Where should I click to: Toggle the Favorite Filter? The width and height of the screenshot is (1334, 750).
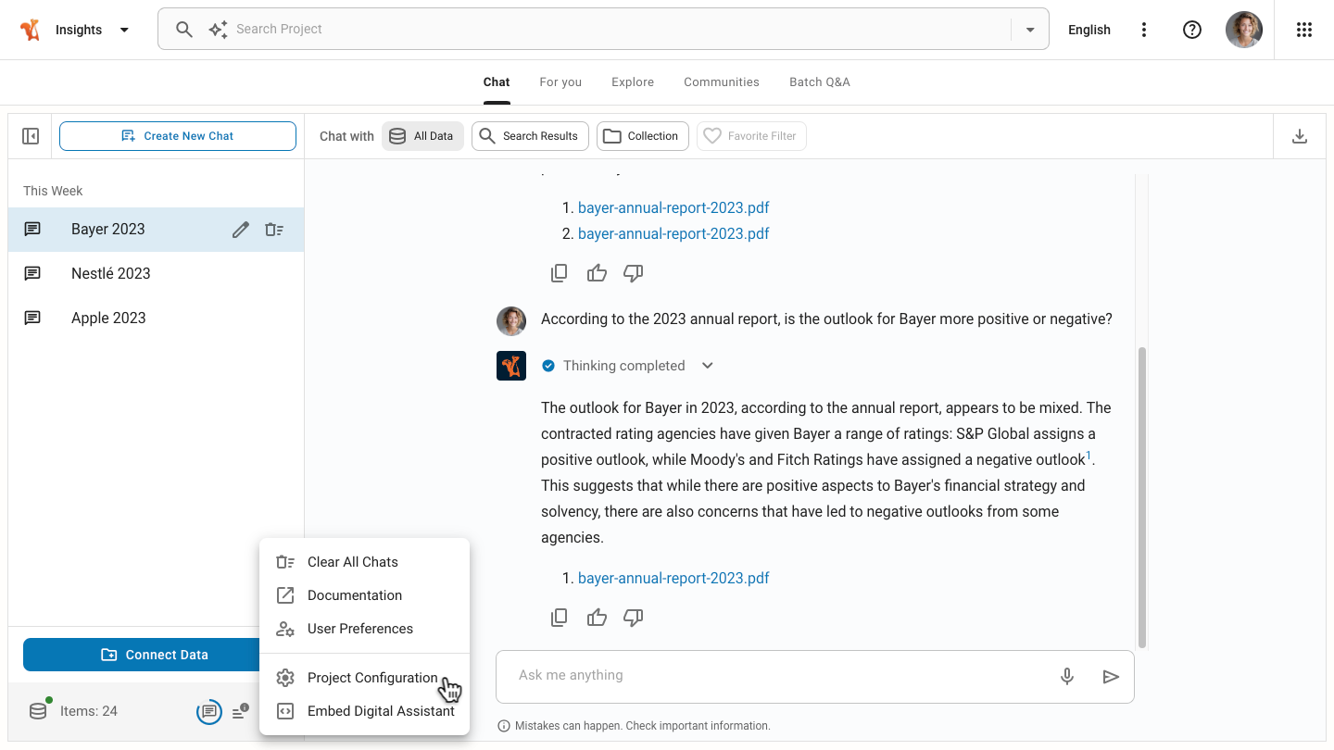pos(751,136)
